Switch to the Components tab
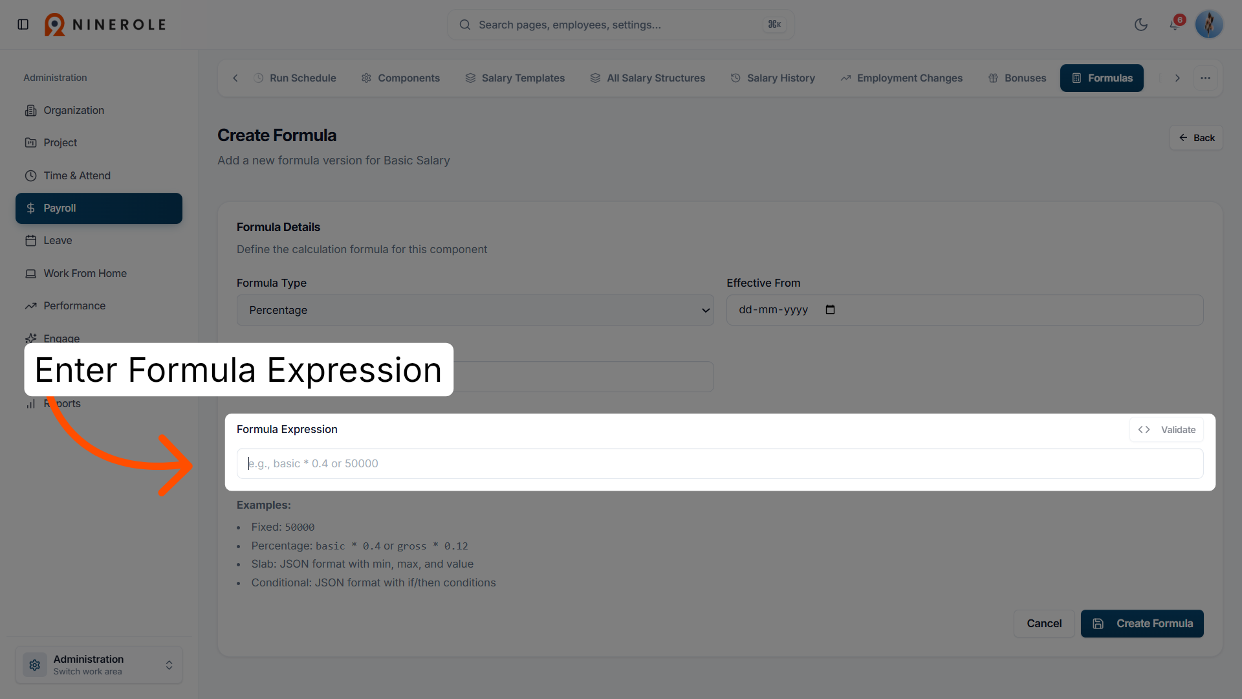The image size is (1242, 699). pyautogui.click(x=401, y=78)
